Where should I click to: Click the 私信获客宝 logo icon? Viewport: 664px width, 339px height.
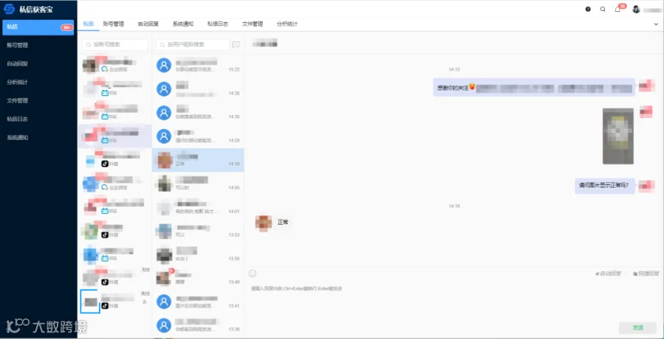pyautogui.click(x=9, y=8)
